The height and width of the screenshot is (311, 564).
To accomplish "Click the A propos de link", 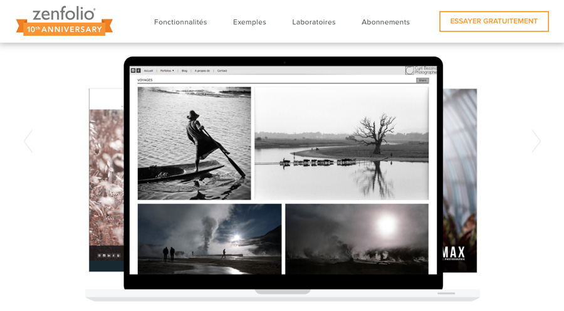I will pos(202,71).
